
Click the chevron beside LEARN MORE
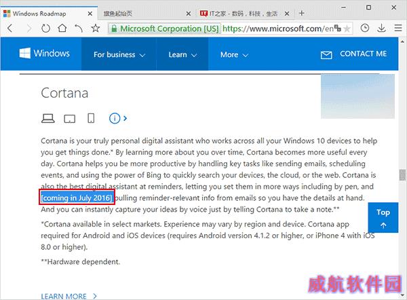click(95, 296)
